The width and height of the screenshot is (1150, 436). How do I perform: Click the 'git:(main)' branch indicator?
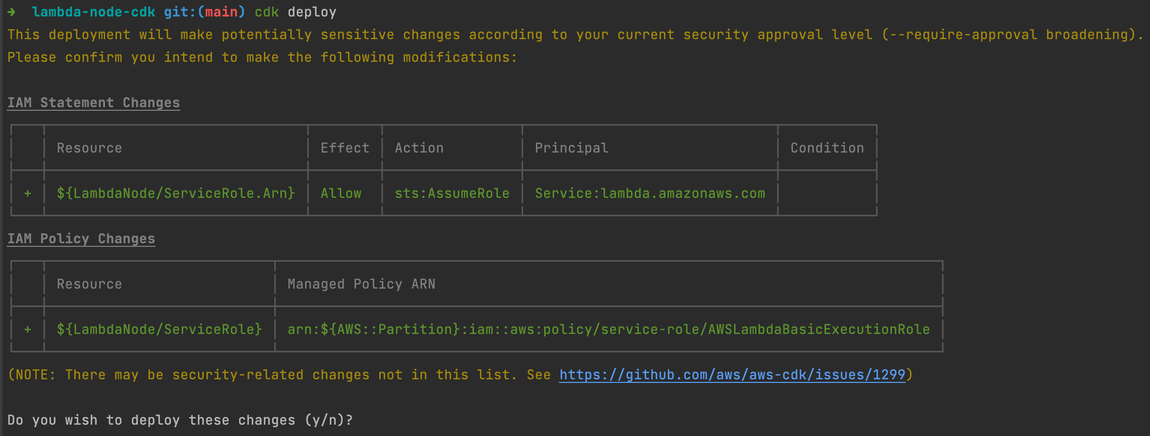pyautogui.click(x=205, y=12)
